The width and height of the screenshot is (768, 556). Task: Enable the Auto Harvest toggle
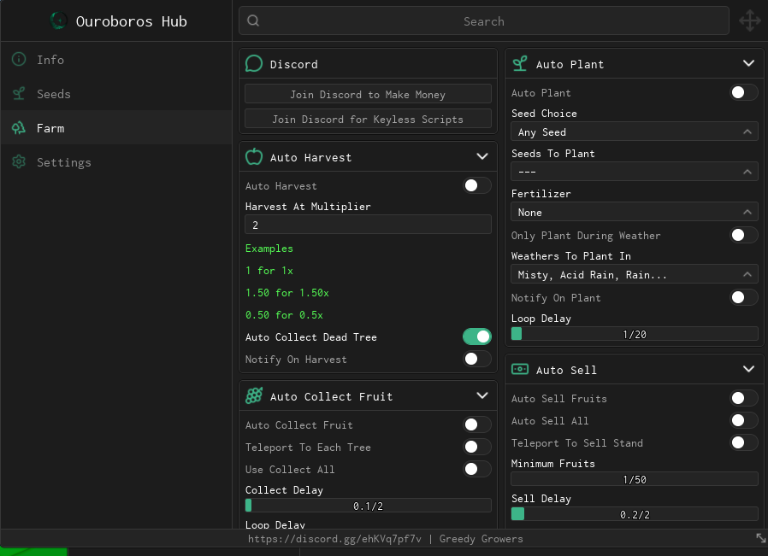click(476, 185)
